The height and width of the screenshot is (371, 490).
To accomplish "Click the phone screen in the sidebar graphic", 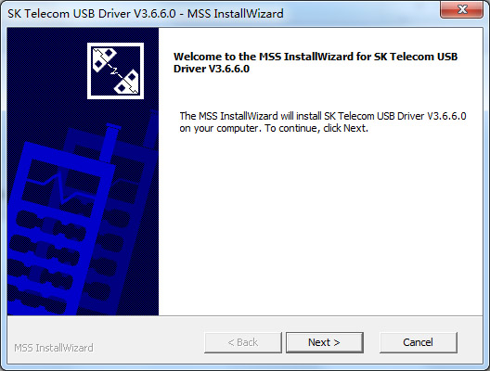I will 64,187.
